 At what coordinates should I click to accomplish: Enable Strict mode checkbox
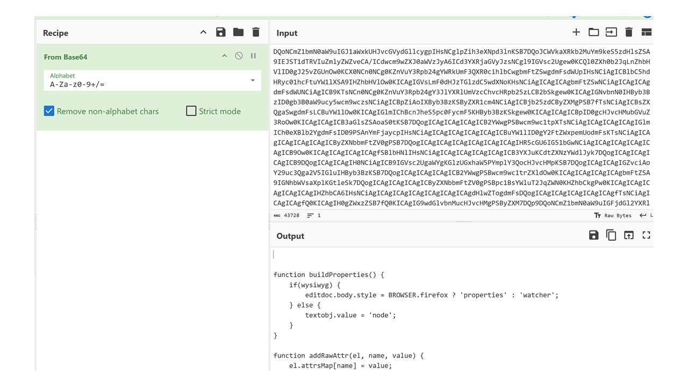click(191, 111)
